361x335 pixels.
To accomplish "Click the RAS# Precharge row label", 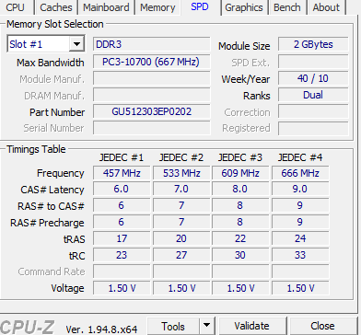I will click(x=47, y=223).
